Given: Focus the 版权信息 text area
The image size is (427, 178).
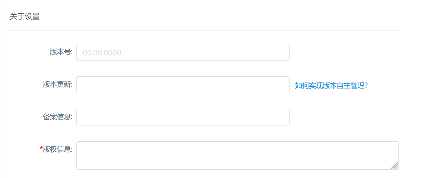Looking at the screenshot, I should tap(237, 155).
